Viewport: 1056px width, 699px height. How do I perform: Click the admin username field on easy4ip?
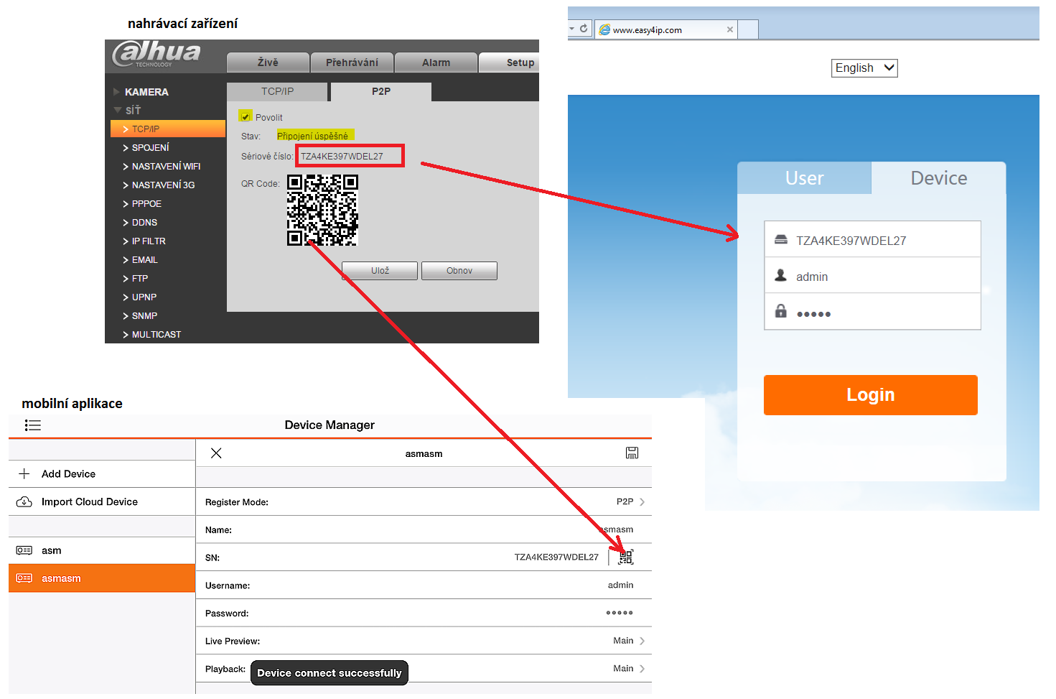click(x=872, y=276)
